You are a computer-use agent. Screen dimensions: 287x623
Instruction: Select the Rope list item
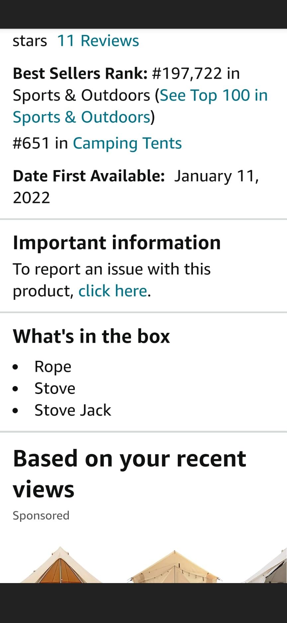coord(53,367)
